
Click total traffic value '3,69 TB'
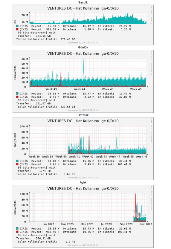70,174
